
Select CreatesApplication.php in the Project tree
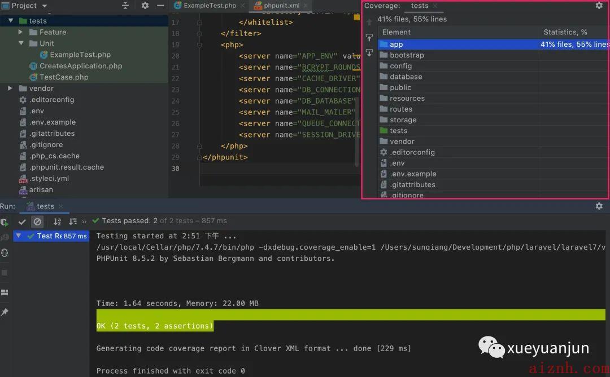pos(81,66)
